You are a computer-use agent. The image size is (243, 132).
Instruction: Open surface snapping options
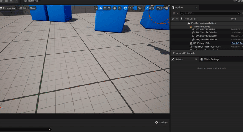pyautogui.click(x=120, y=8)
